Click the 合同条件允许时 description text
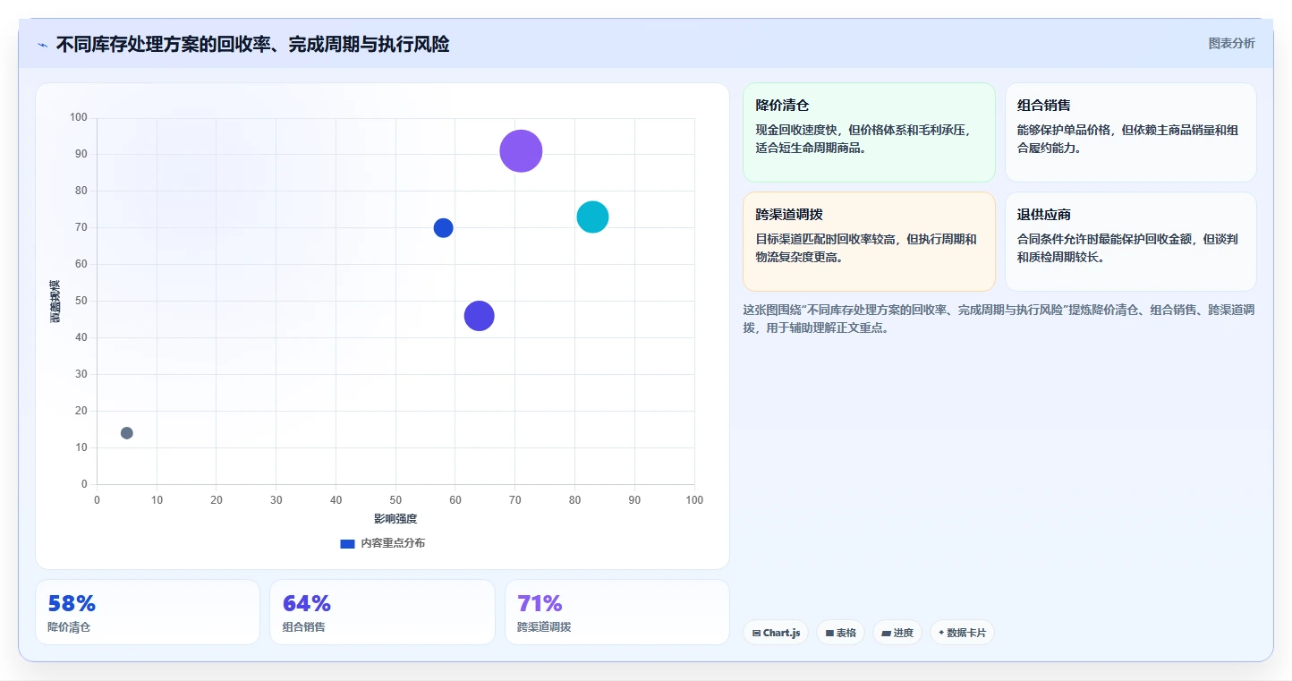The height and width of the screenshot is (681, 1292). [x=1127, y=248]
